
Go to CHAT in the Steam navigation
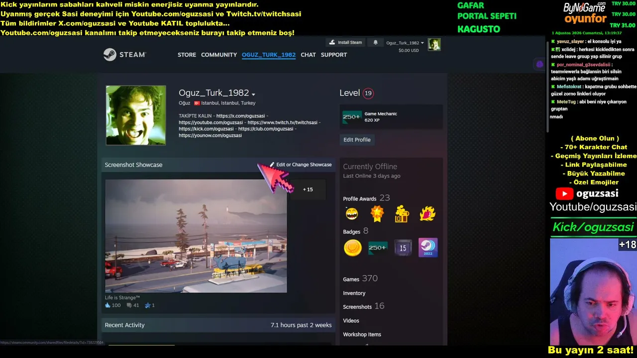coord(308,55)
